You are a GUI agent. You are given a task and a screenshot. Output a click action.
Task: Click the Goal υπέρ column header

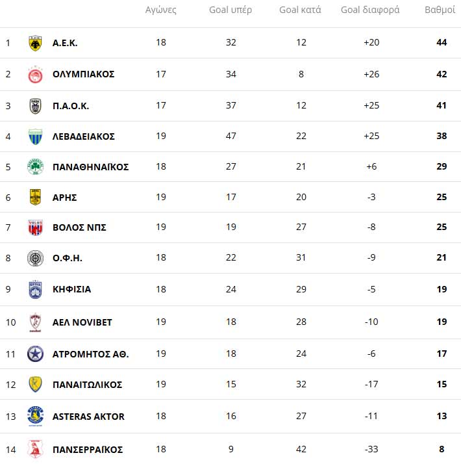click(230, 10)
